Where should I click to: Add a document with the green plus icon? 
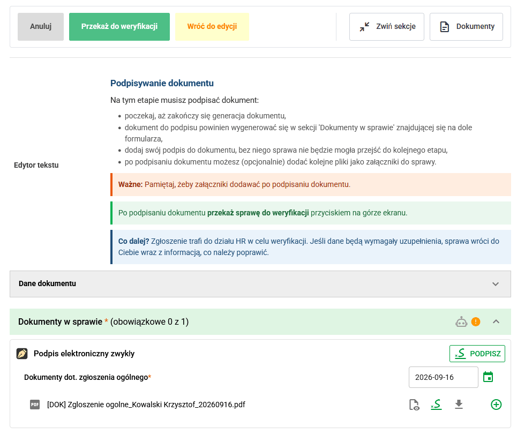pyautogui.click(x=496, y=405)
